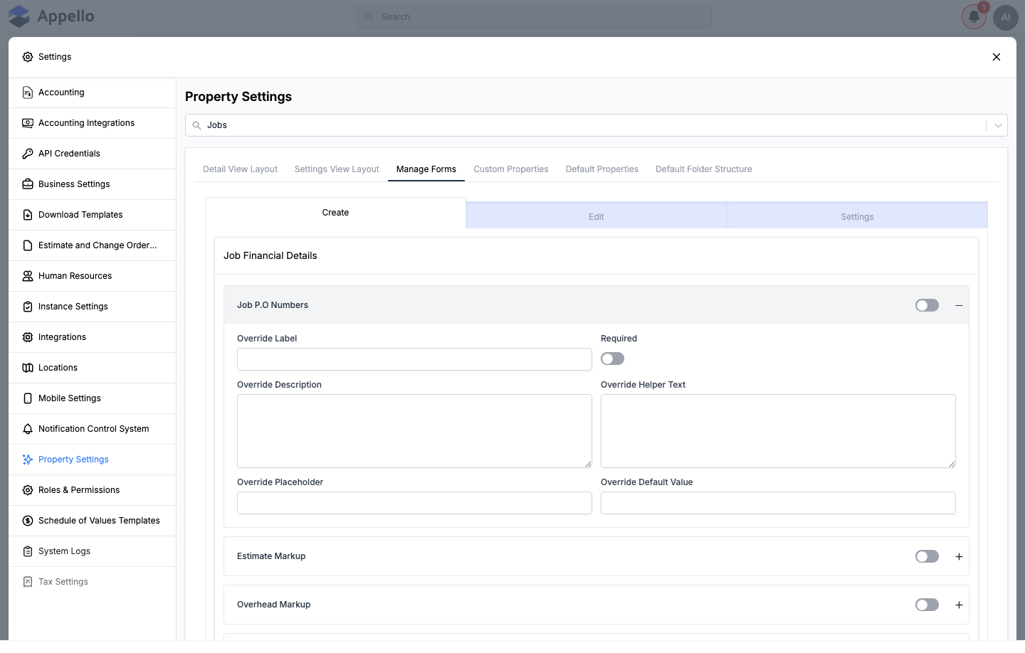Screen dimensions: 1025x653
Task: Click the Override Helper Text area
Action: 778,431
